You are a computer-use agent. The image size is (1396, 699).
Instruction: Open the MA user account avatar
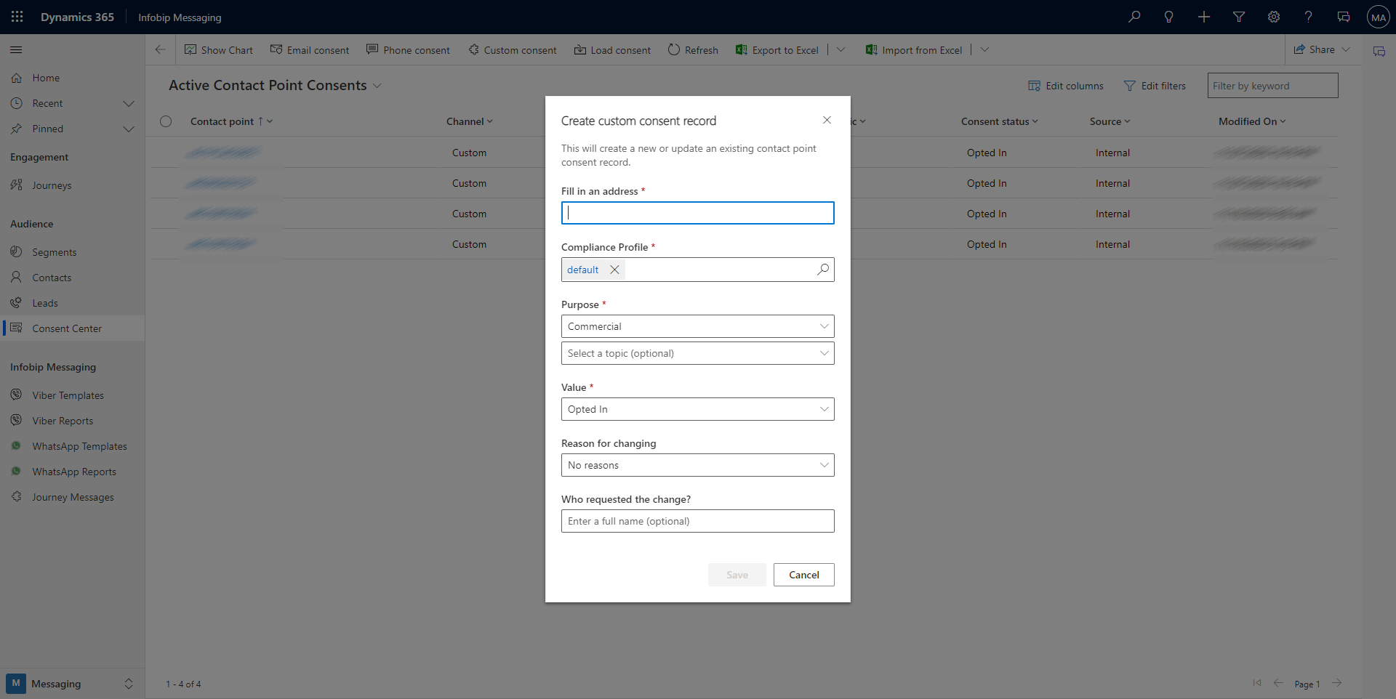point(1379,17)
